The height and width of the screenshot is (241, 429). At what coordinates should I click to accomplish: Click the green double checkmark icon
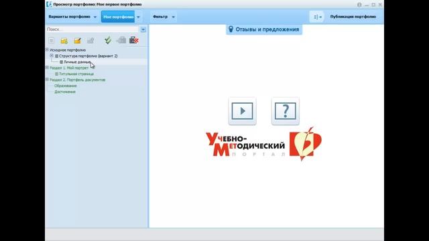(108, 40)
